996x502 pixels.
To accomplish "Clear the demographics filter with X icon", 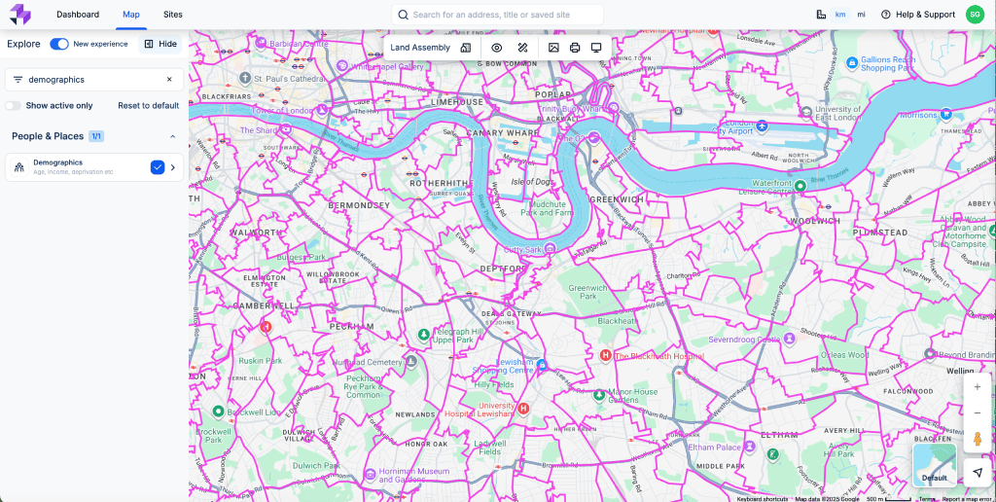I will click(x=168, y=80).
